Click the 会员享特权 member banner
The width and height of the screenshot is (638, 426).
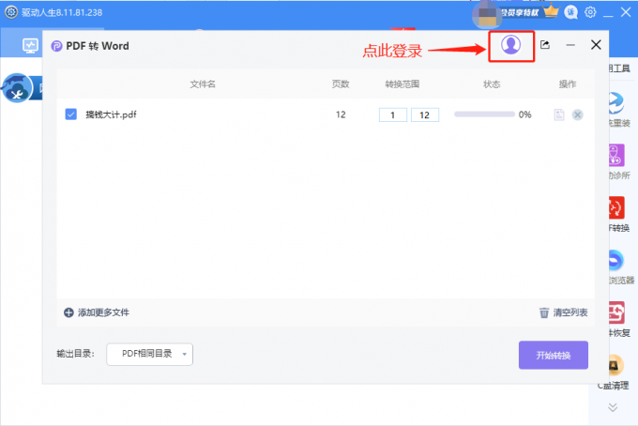[517, 12]
